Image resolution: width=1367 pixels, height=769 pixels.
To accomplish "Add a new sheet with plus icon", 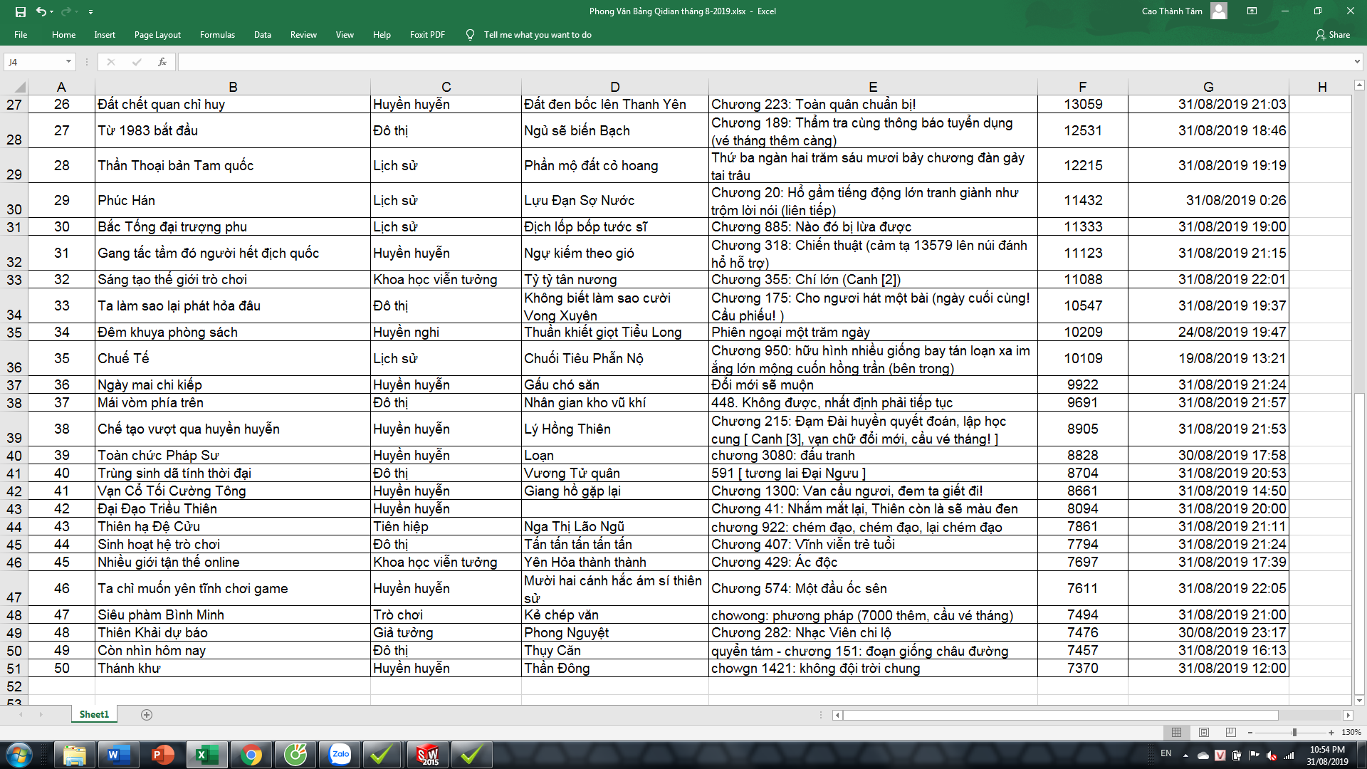I will click(x=147, y=714).
